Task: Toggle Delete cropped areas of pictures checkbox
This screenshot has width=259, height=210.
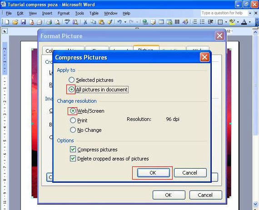Action: 73,159
